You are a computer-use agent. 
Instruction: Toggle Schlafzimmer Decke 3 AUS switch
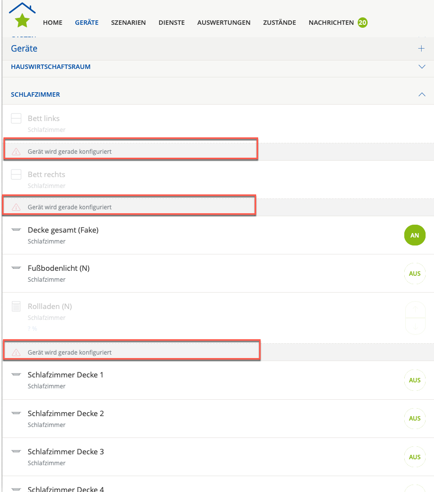point(415,457)
